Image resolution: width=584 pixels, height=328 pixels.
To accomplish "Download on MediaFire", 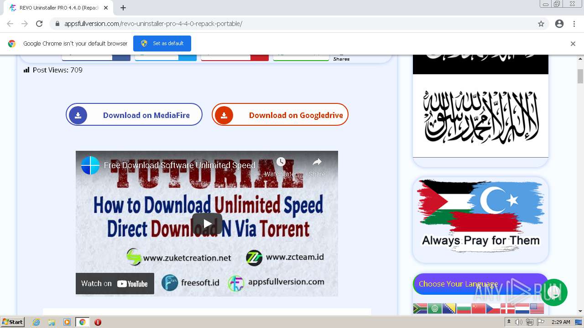I will pos(134,114).
